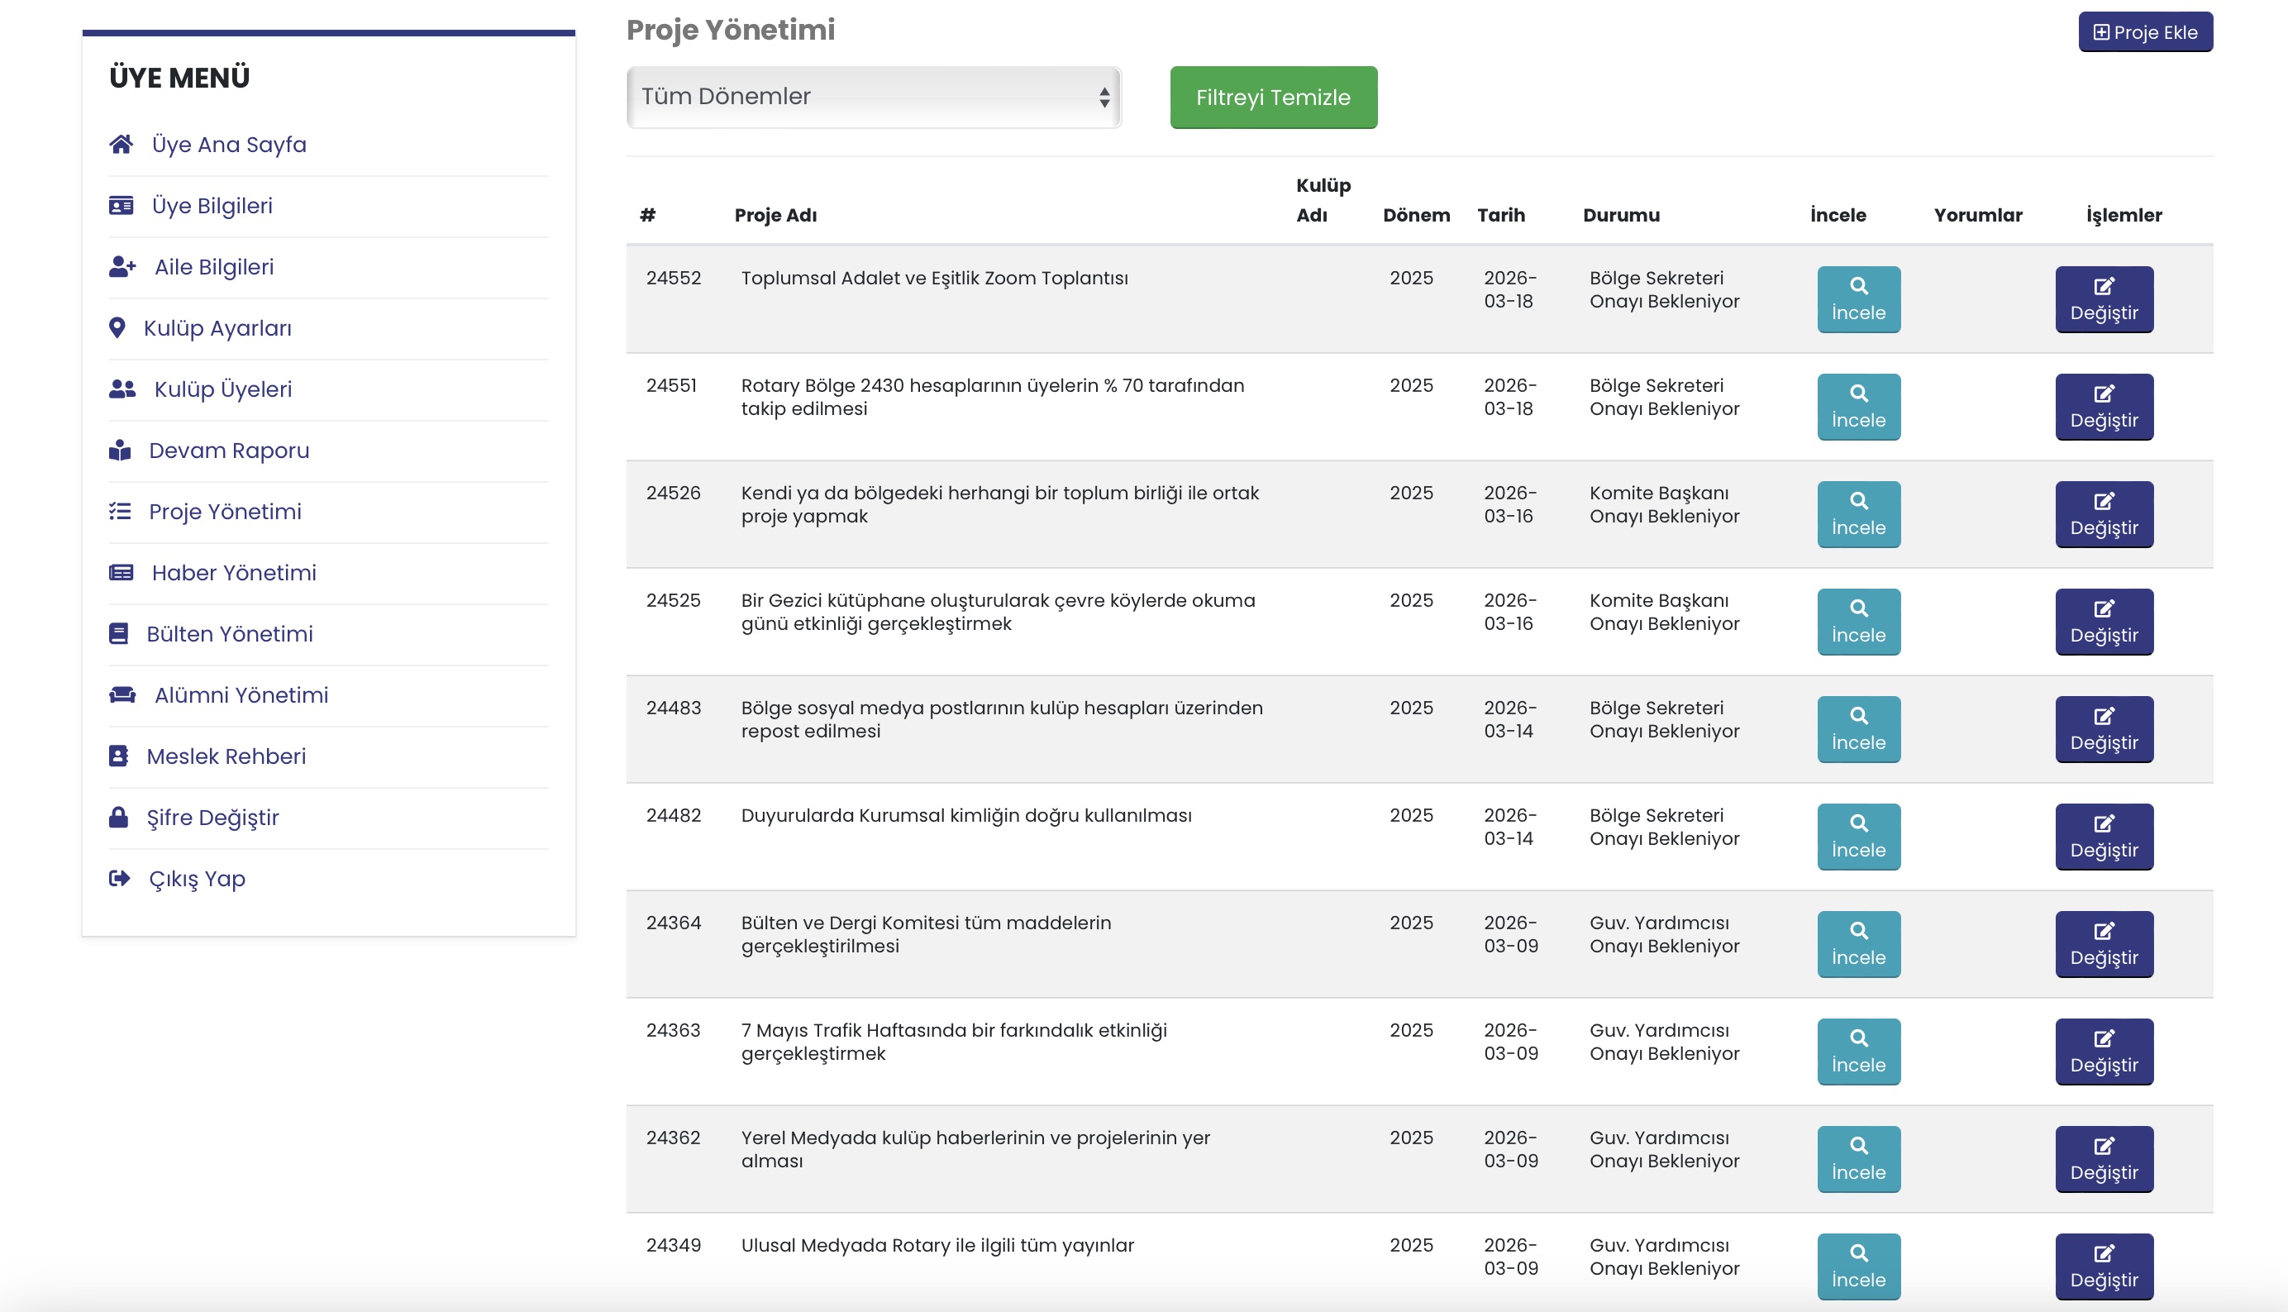Open the Tüm Dönemler period dropdown

pyautogui.click(x=873, y=97)
